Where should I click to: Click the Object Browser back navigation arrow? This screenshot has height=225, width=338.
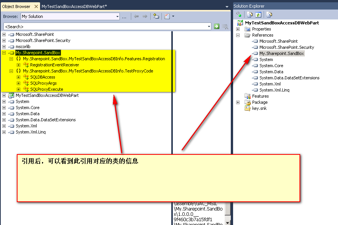136,16
